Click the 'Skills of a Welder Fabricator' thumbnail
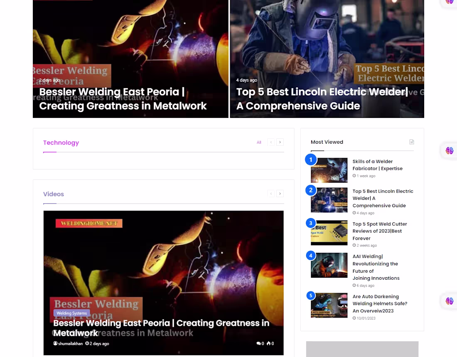 pyautogui.click(x=329, y=170)
